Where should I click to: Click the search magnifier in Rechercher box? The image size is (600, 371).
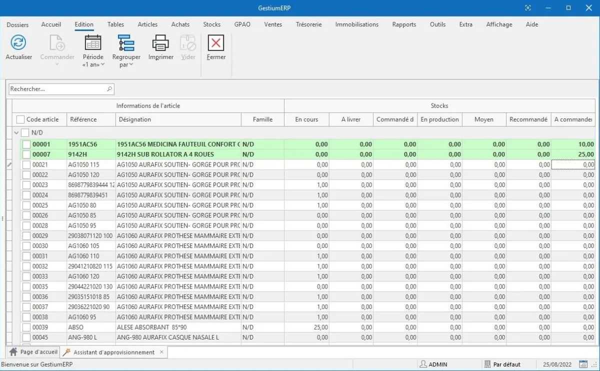109,89
